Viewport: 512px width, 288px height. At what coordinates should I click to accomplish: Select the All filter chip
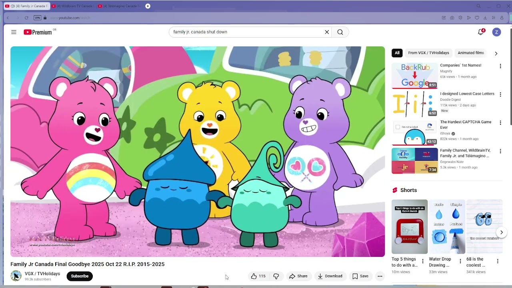tap(397, 53)
